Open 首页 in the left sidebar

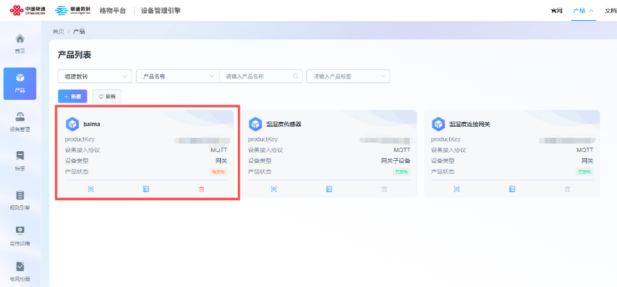click(20, 43)
